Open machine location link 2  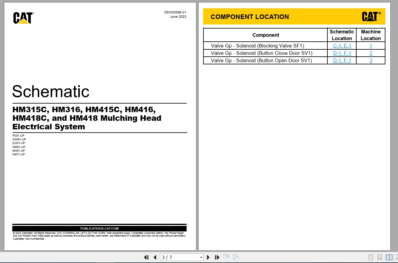(x=371, y=53)
